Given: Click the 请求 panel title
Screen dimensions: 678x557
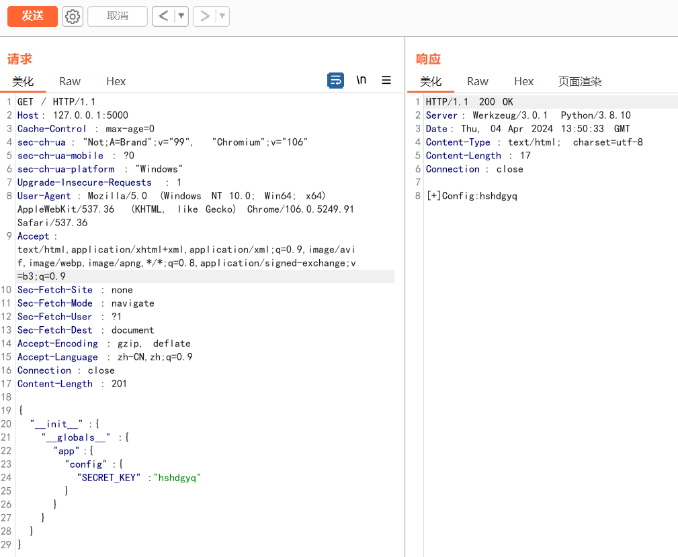Looking at the screenshot, I should (x=19, y=59).
